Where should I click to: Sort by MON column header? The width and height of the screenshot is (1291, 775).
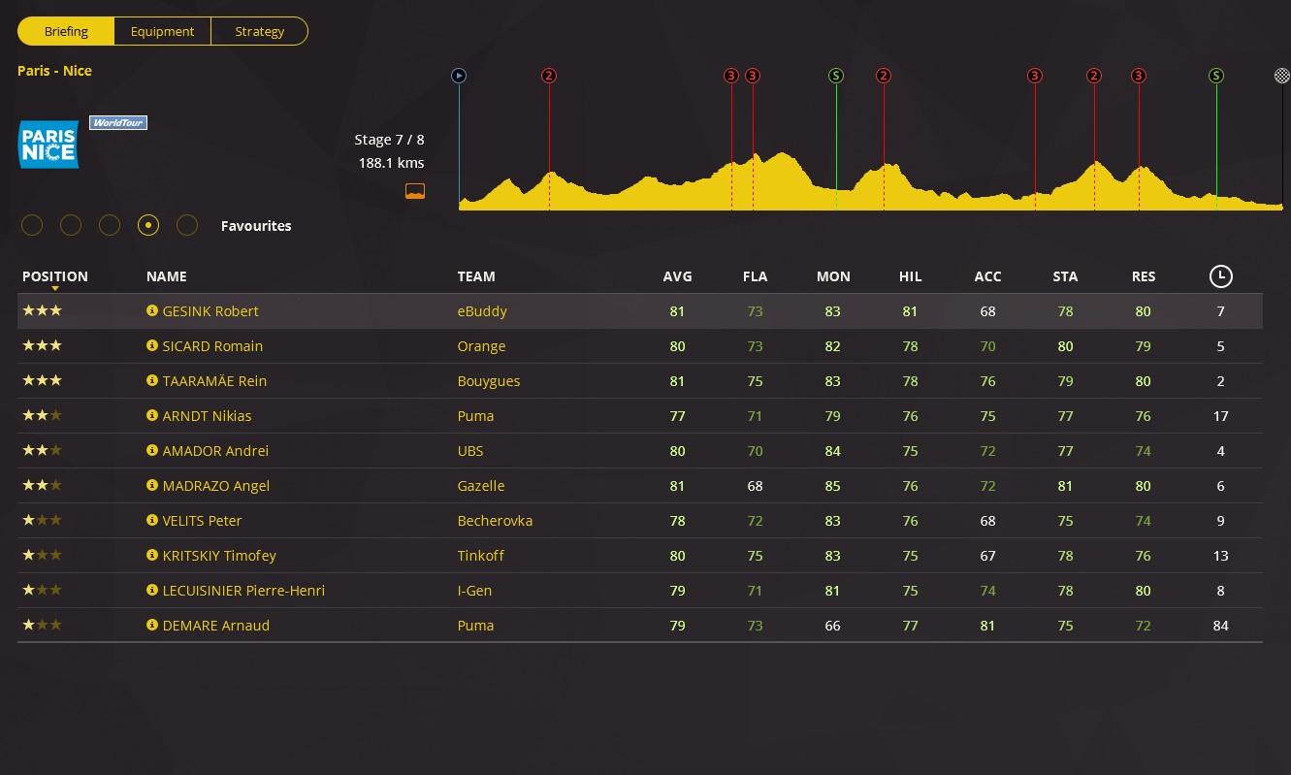tap(833, 276)
